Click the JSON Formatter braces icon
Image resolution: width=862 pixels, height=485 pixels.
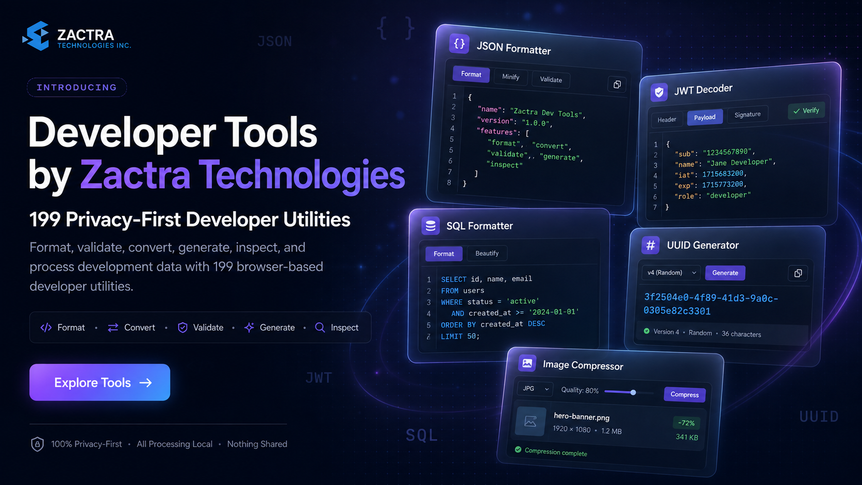click(x=459, y=44)
